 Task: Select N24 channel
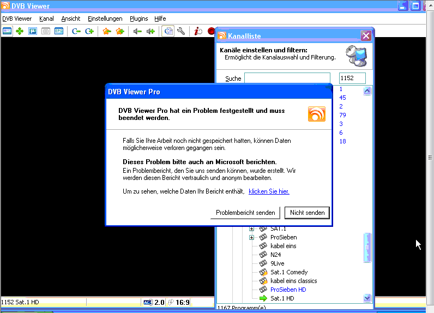point(276,255)
